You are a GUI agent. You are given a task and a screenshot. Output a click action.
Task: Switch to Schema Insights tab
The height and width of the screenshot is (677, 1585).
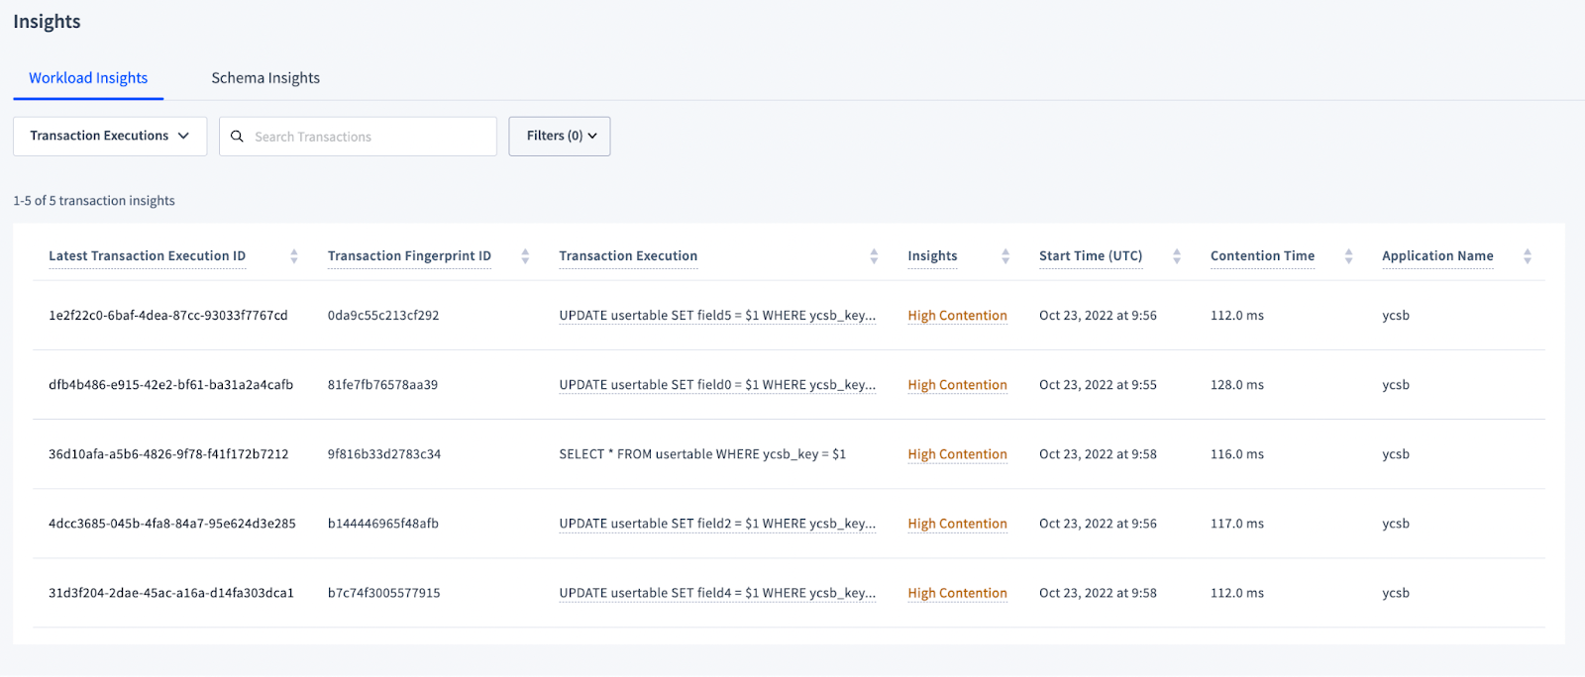point(265,78)
